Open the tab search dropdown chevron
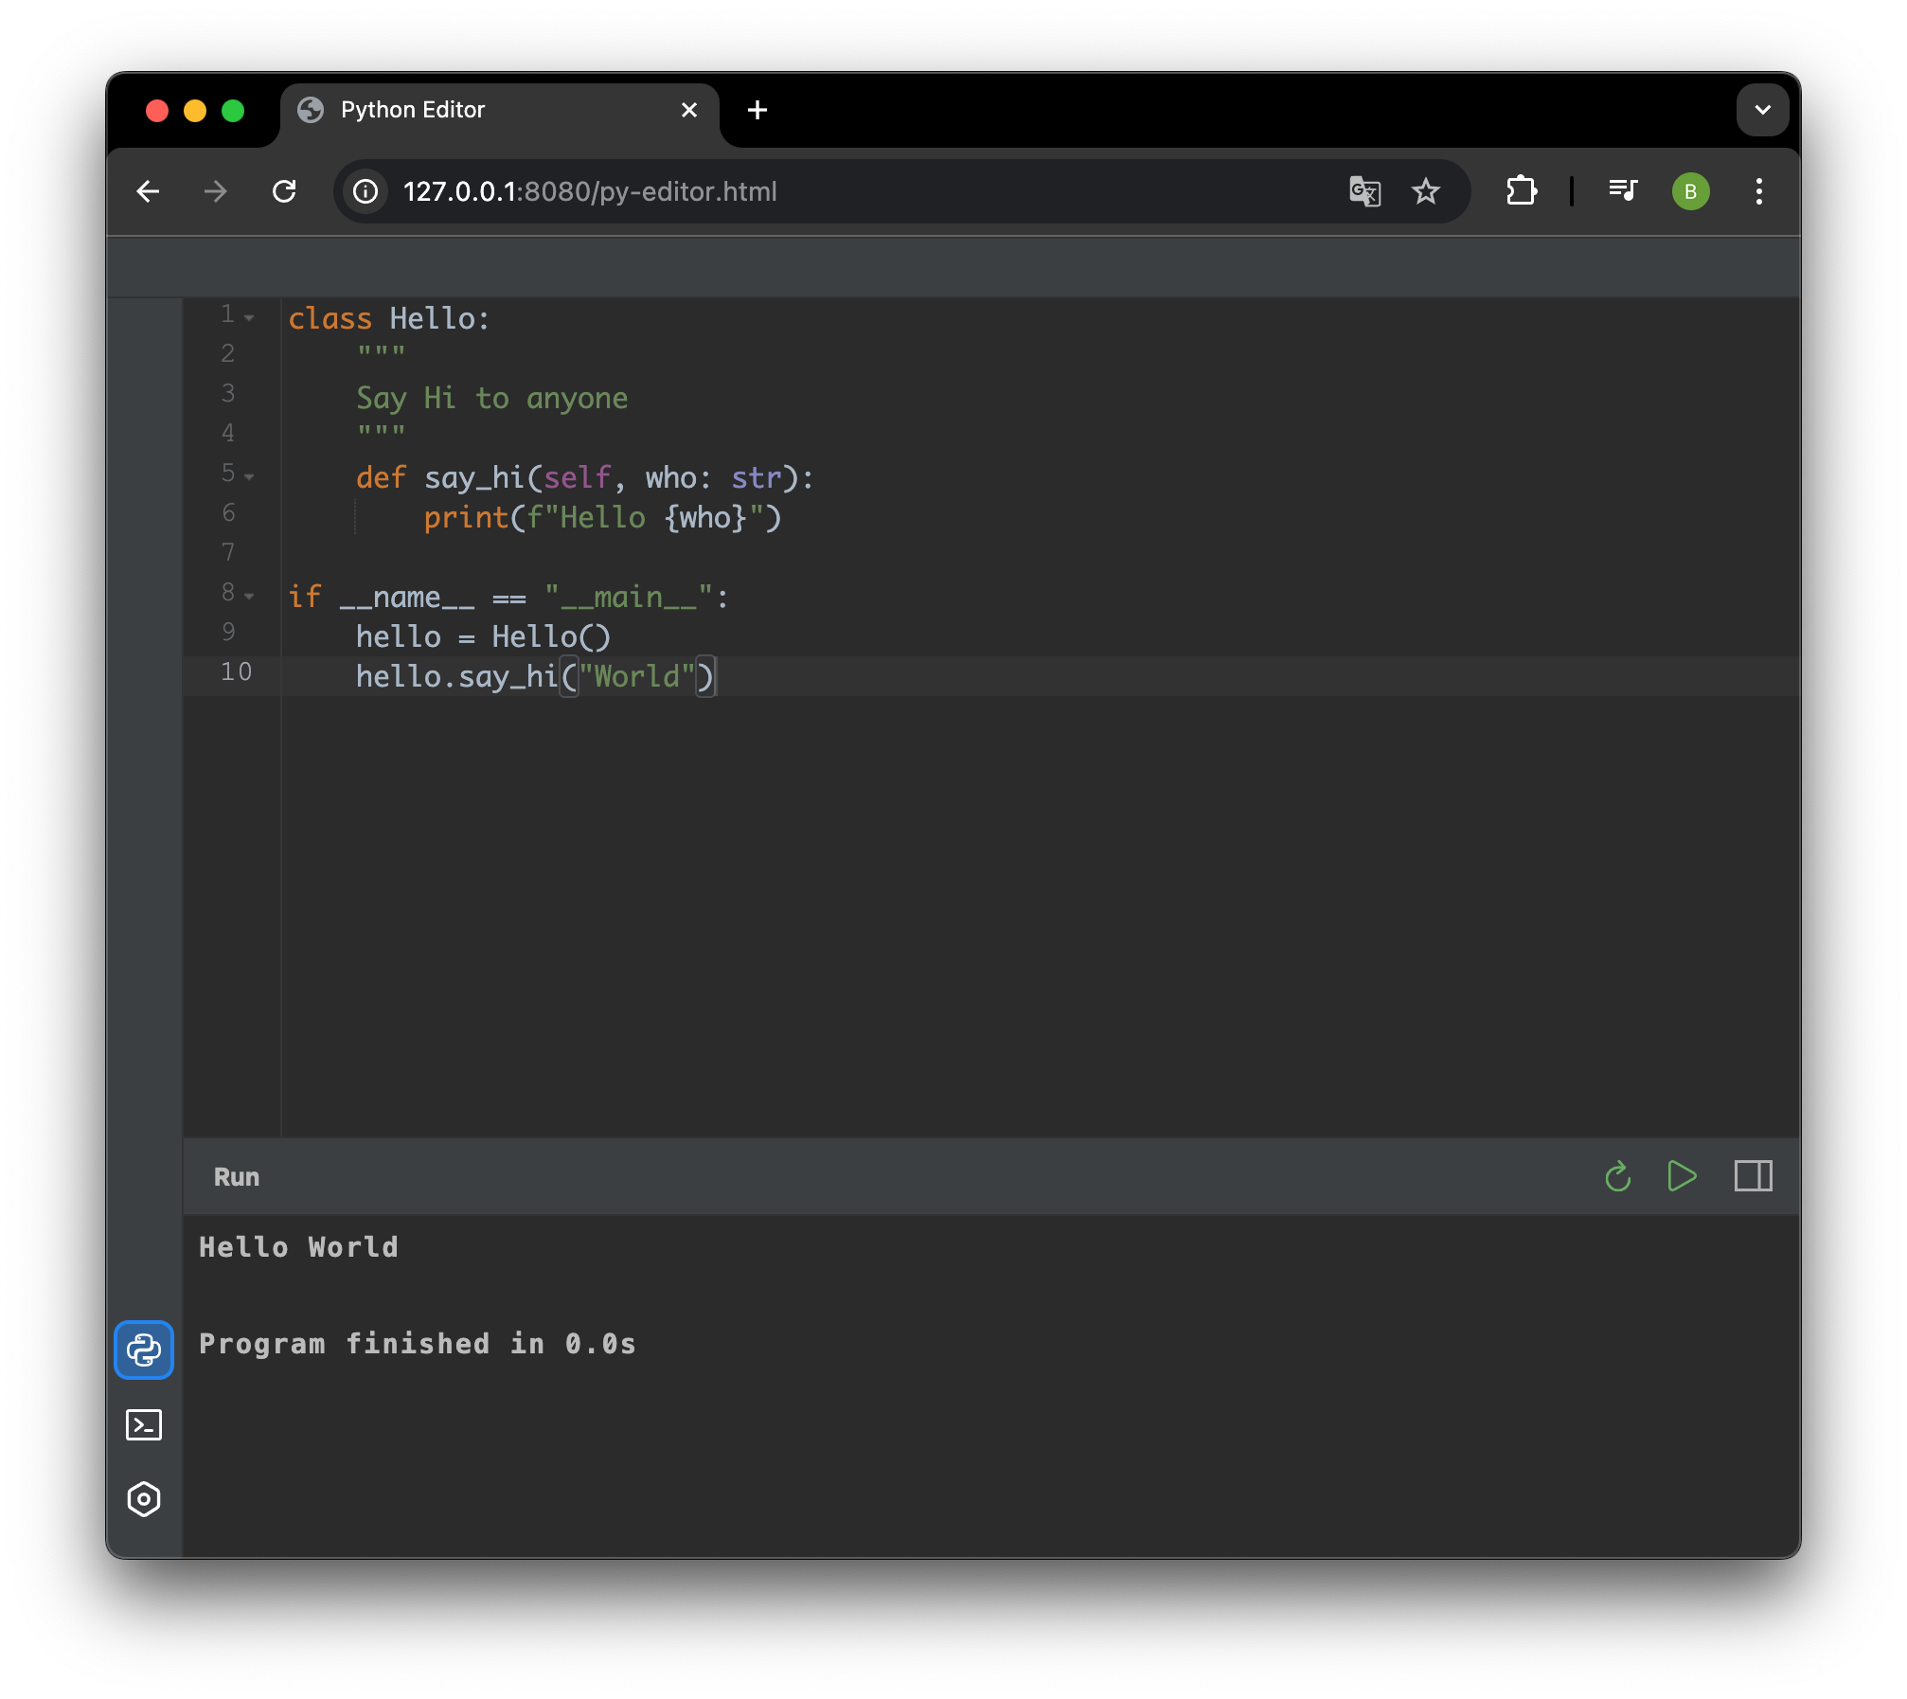The image size is (1907, 1699). pyautogui.click(x=1763, y=110)
